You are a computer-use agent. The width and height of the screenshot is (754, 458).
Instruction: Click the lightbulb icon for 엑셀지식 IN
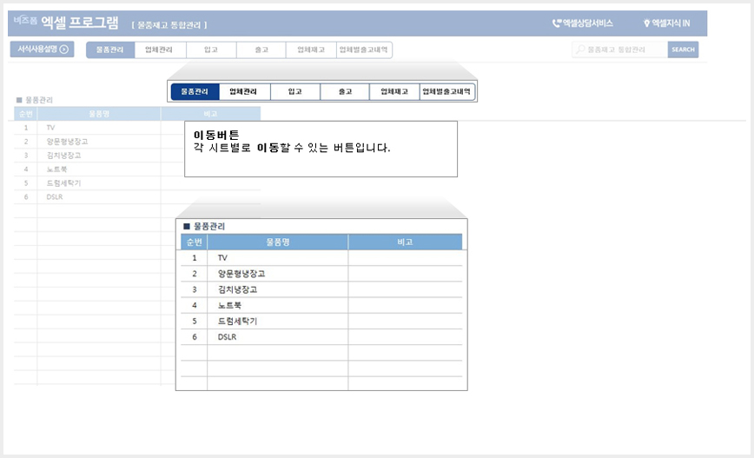pyautogui.click(x=647, y=23)
